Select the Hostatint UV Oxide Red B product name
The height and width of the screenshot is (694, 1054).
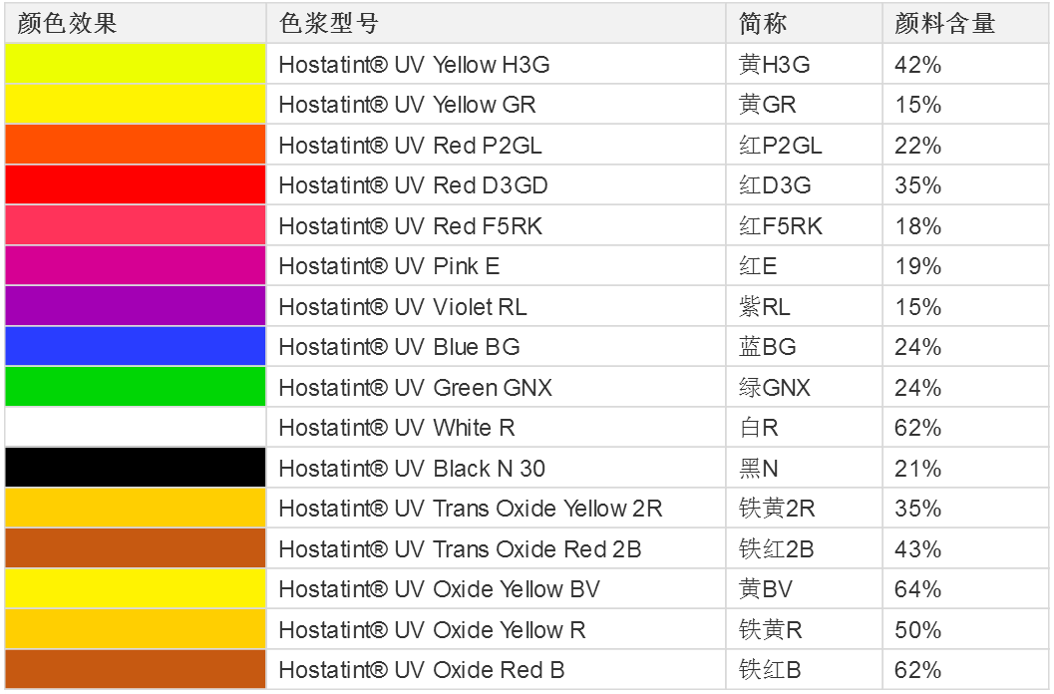tap(423, 669)
